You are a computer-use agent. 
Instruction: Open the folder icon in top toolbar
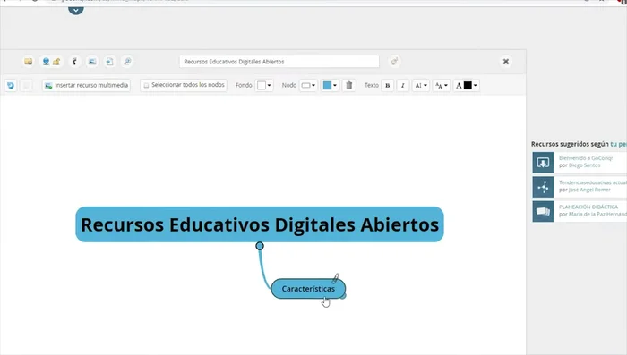click(x=28, y=62)
